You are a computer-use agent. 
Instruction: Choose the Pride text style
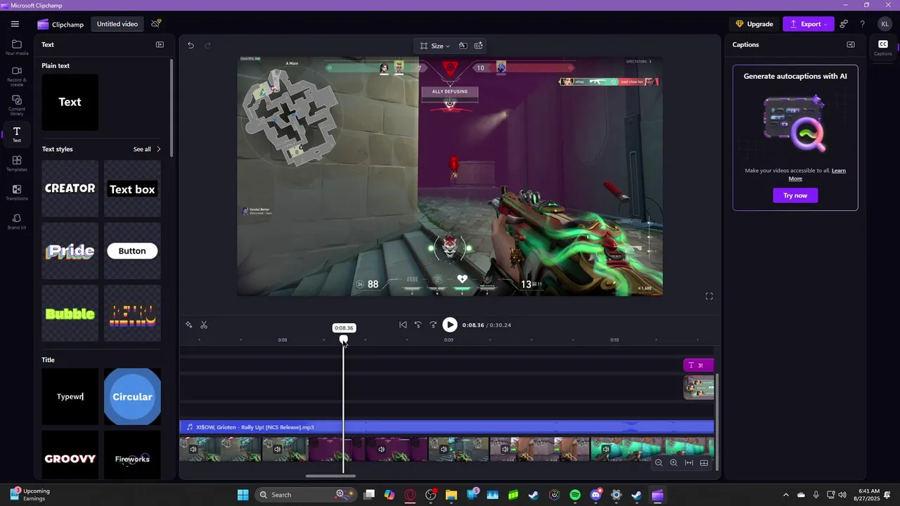70,251
